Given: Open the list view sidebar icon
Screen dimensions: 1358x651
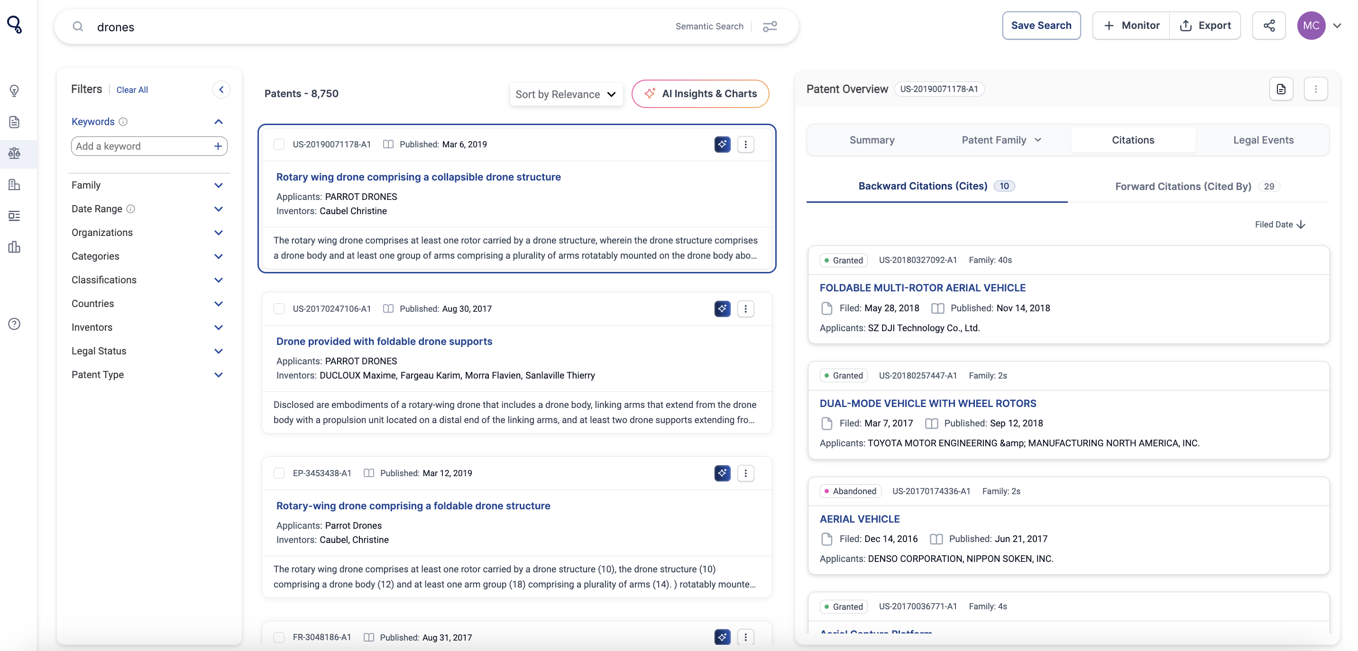Looking at the screenshot, I should 14,216.
